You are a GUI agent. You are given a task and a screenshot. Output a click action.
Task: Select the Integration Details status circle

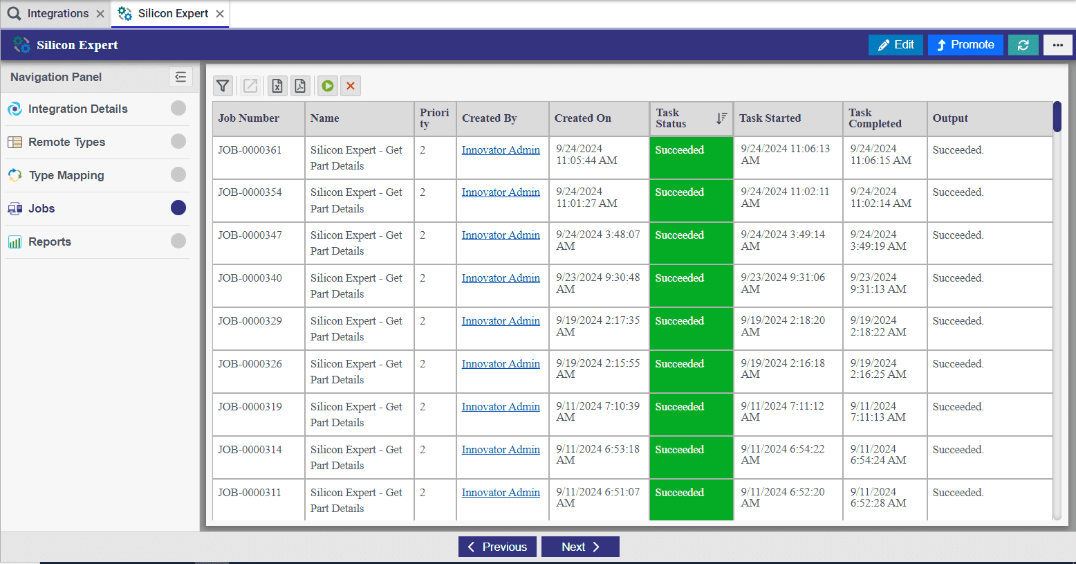[x=178, y=108]
